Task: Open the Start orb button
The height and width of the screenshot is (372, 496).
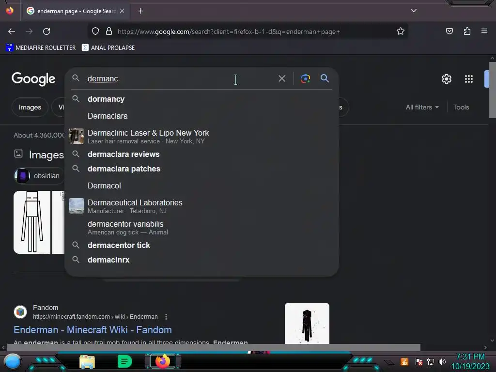Action: coord(13,362)
